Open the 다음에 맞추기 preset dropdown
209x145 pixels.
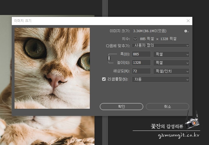click(x=161, y=46)
